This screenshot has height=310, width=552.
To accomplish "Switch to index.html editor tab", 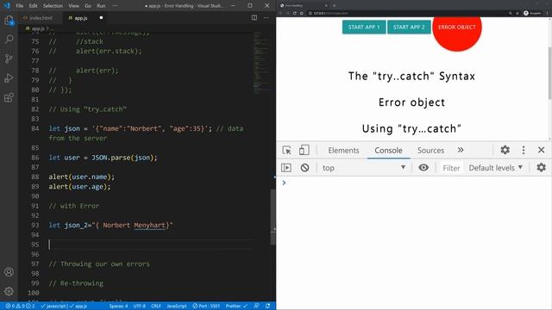I will tap(41, 17).
